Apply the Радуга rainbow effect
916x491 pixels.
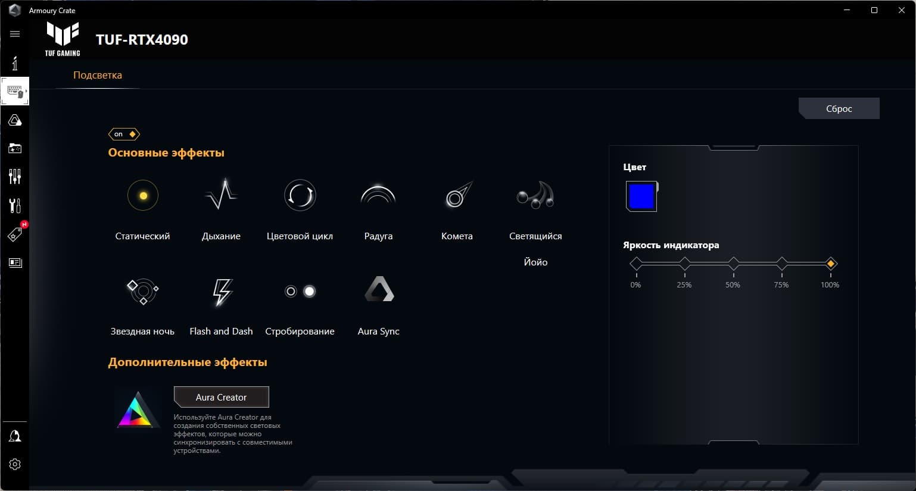[378, 196]
